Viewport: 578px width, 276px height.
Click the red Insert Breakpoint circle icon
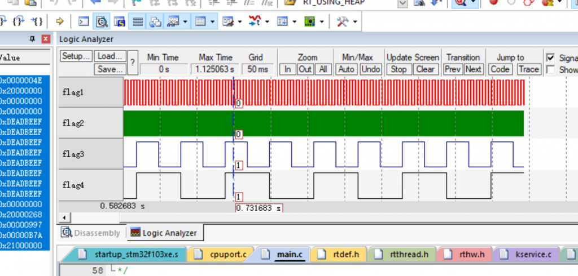pyautogui.click(x=493, y=3)
